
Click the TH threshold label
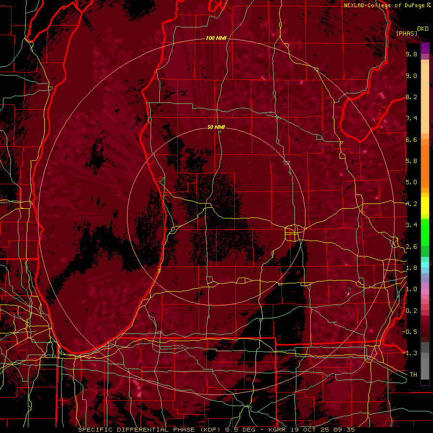point(413,375)
